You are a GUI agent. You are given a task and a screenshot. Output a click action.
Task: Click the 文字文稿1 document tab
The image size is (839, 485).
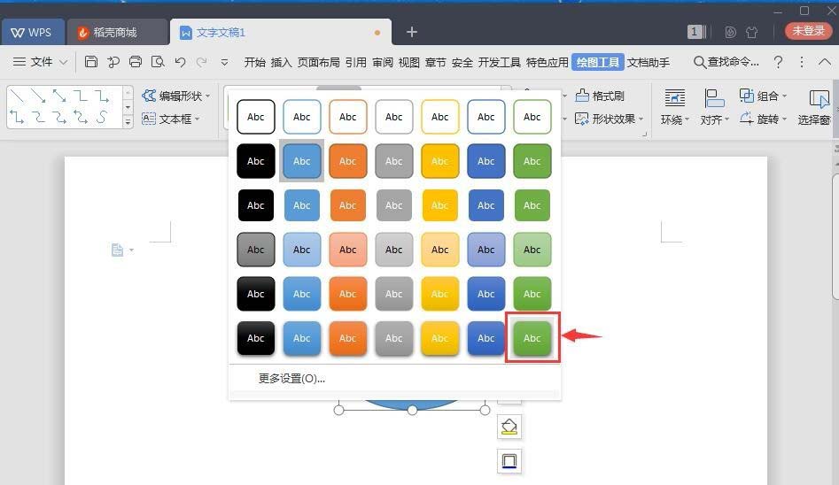pos(280,32)
